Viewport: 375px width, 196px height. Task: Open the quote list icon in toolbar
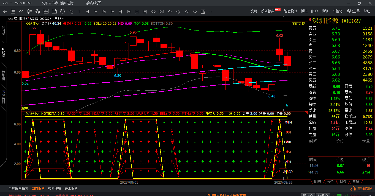[x=13, y=11]
